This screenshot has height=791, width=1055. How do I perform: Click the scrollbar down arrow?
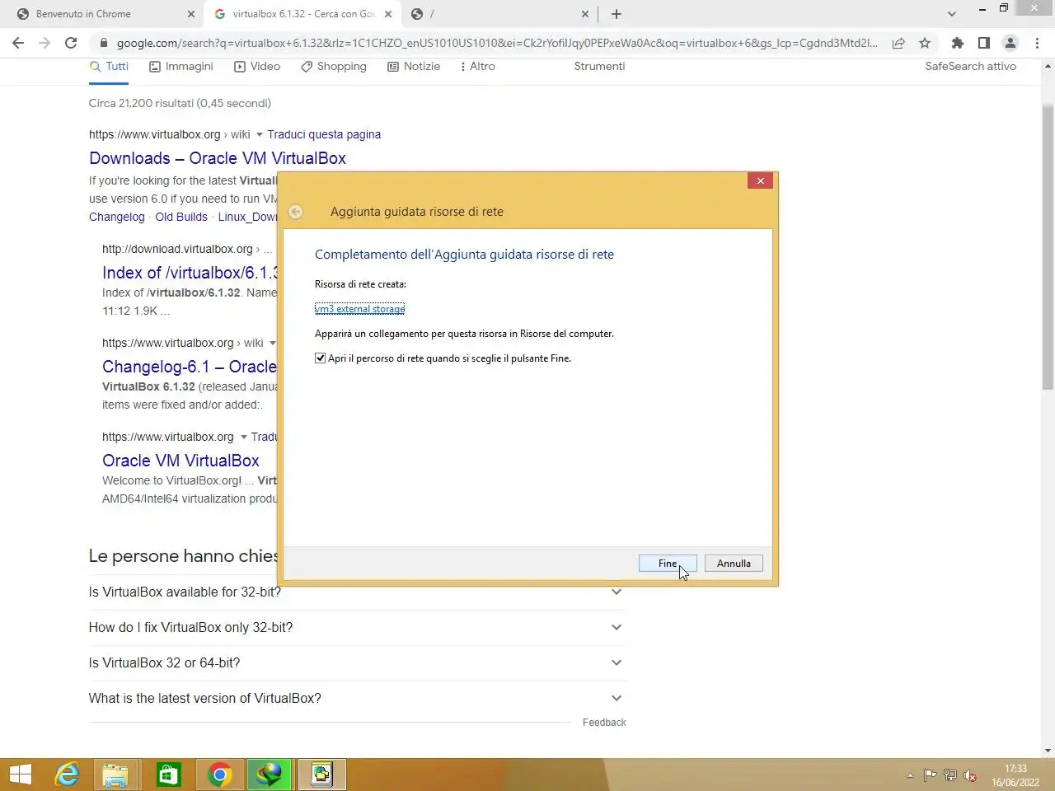1048,751
